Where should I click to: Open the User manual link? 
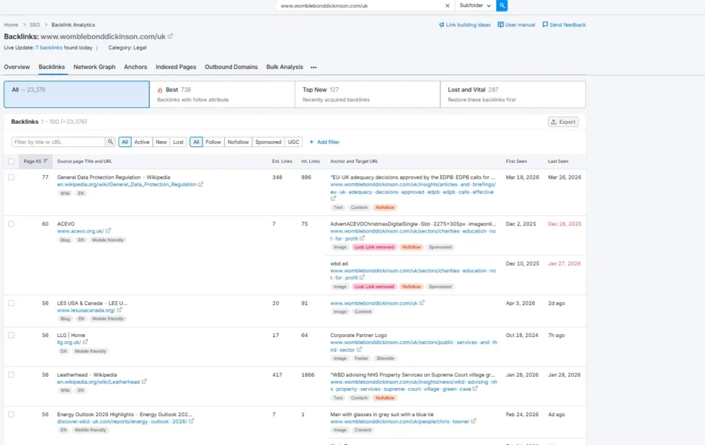pyautogui.click(x=516, y=25)
